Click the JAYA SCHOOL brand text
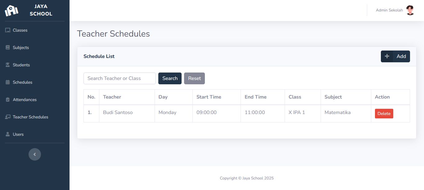The image size is (424, 190). (41, 10)
